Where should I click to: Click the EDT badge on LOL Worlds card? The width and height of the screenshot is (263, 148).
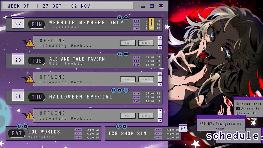click(x=78, y=130)
